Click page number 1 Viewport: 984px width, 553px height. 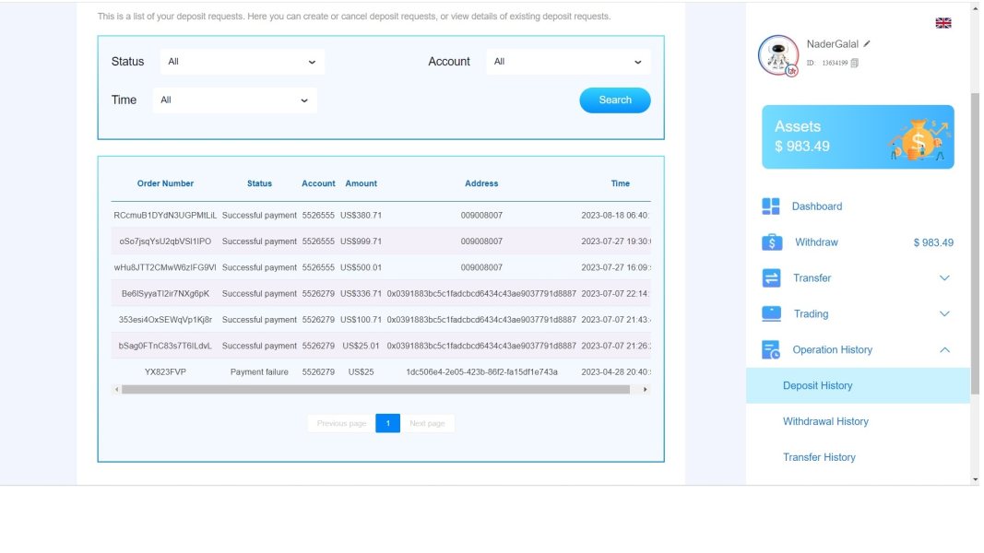click(x=388, y=423)
